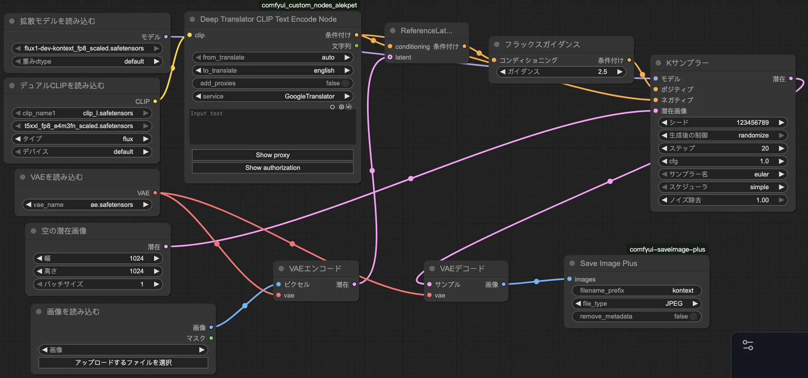Click the CLIP output port on デュアルCLIPを読み込む
808x378 pixels.
(155, 101)
